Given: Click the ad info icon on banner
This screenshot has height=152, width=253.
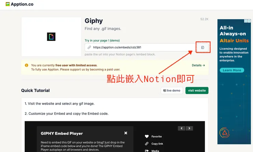Looking at the screenshot, I should pyautogui.click(x=246, y=21).
